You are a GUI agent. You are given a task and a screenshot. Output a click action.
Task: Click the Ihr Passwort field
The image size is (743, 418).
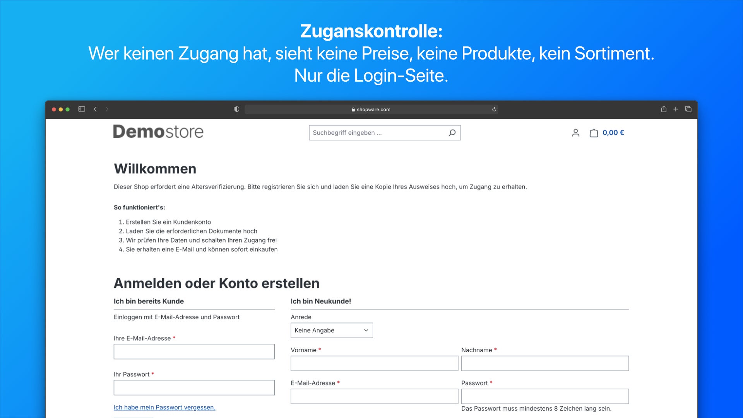194,387
